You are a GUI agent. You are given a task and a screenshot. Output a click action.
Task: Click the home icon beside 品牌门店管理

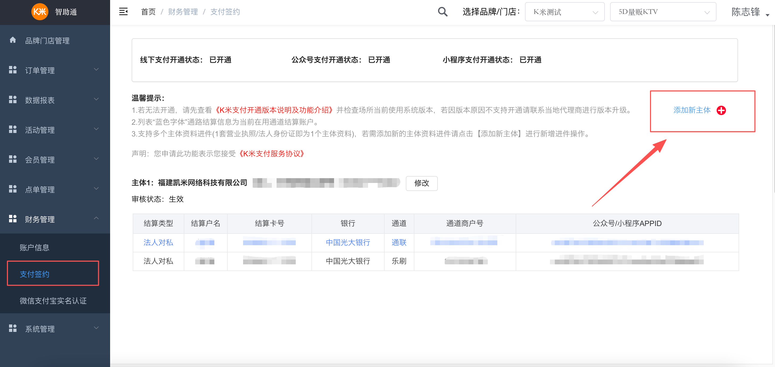pyautogui.click(x=13, y=40)
